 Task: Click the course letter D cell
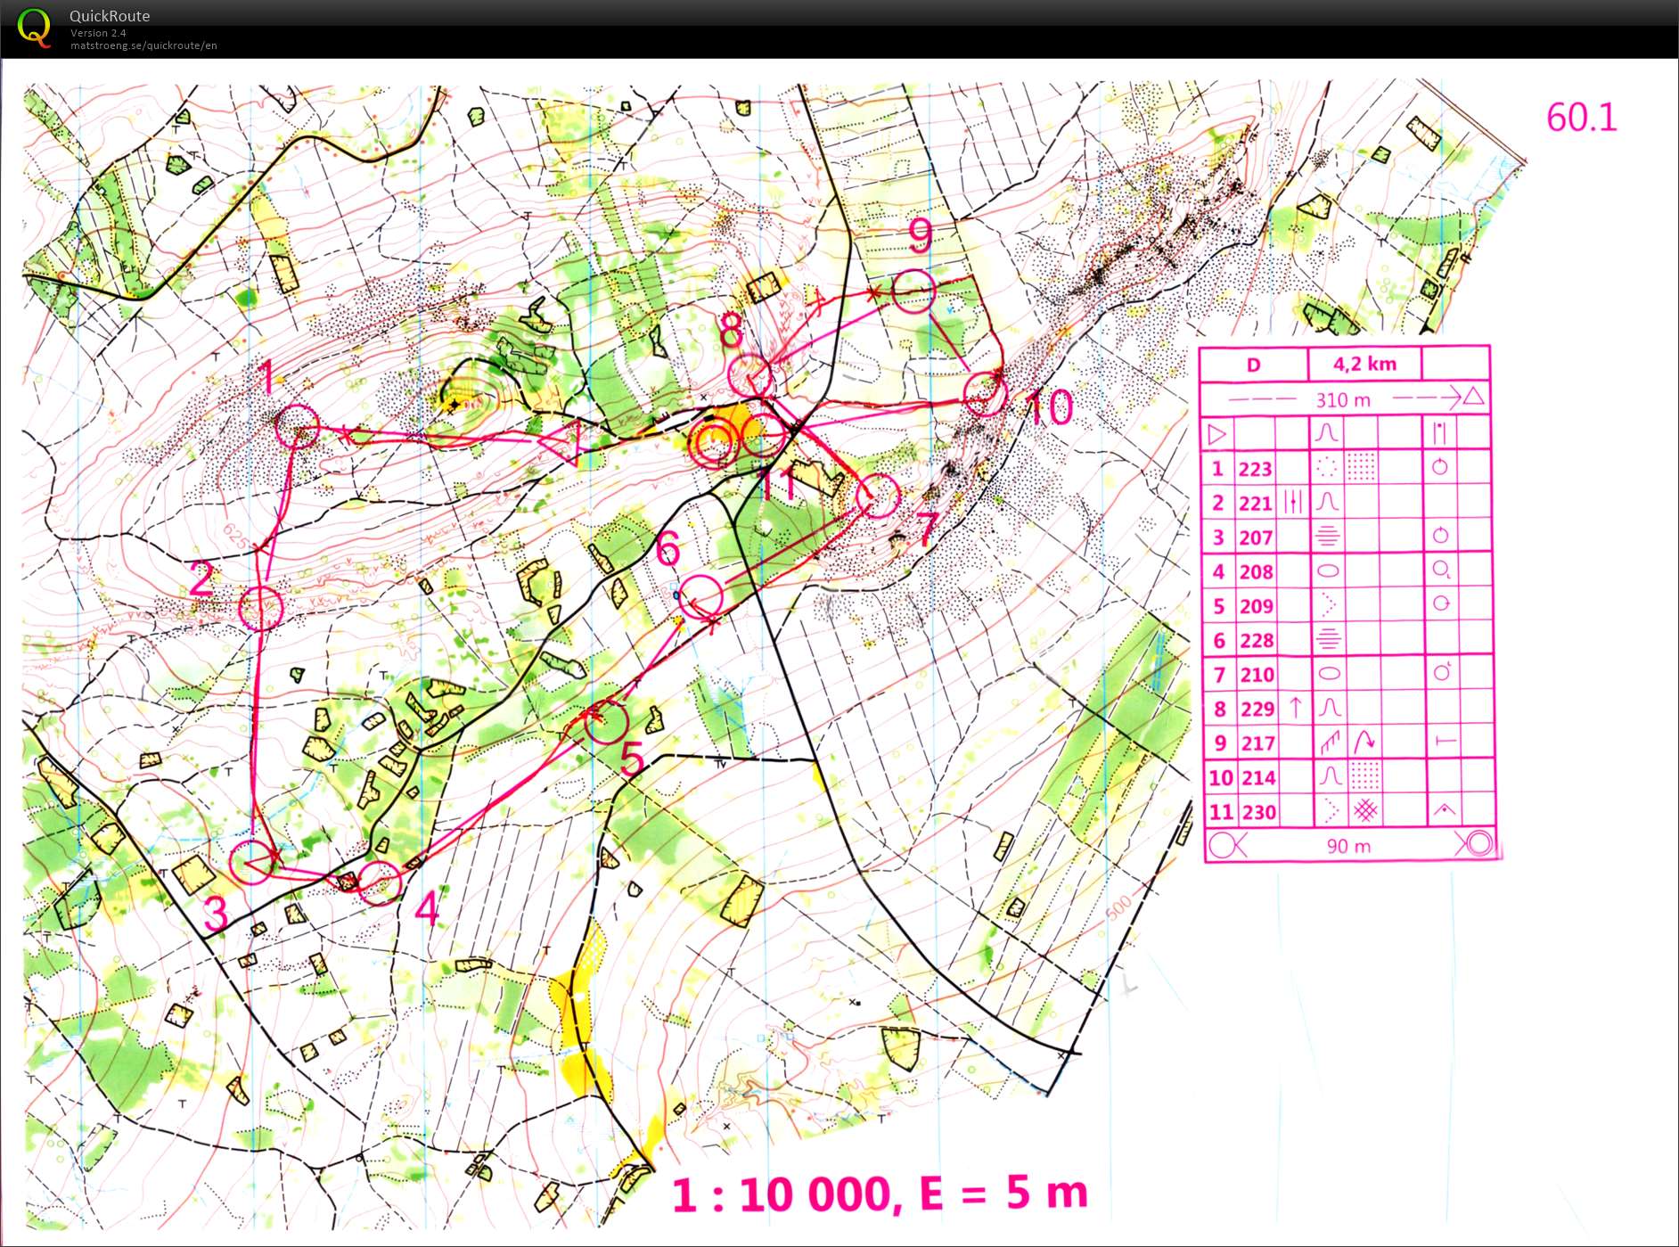coord(1253,365)
